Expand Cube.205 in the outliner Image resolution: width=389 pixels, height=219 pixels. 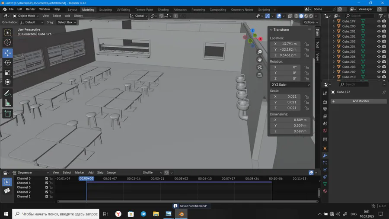[x=333, y=52]
